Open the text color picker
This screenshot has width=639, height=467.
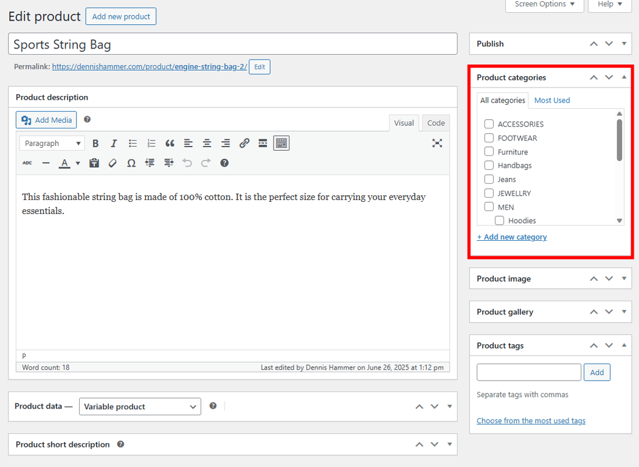(66, 162)
